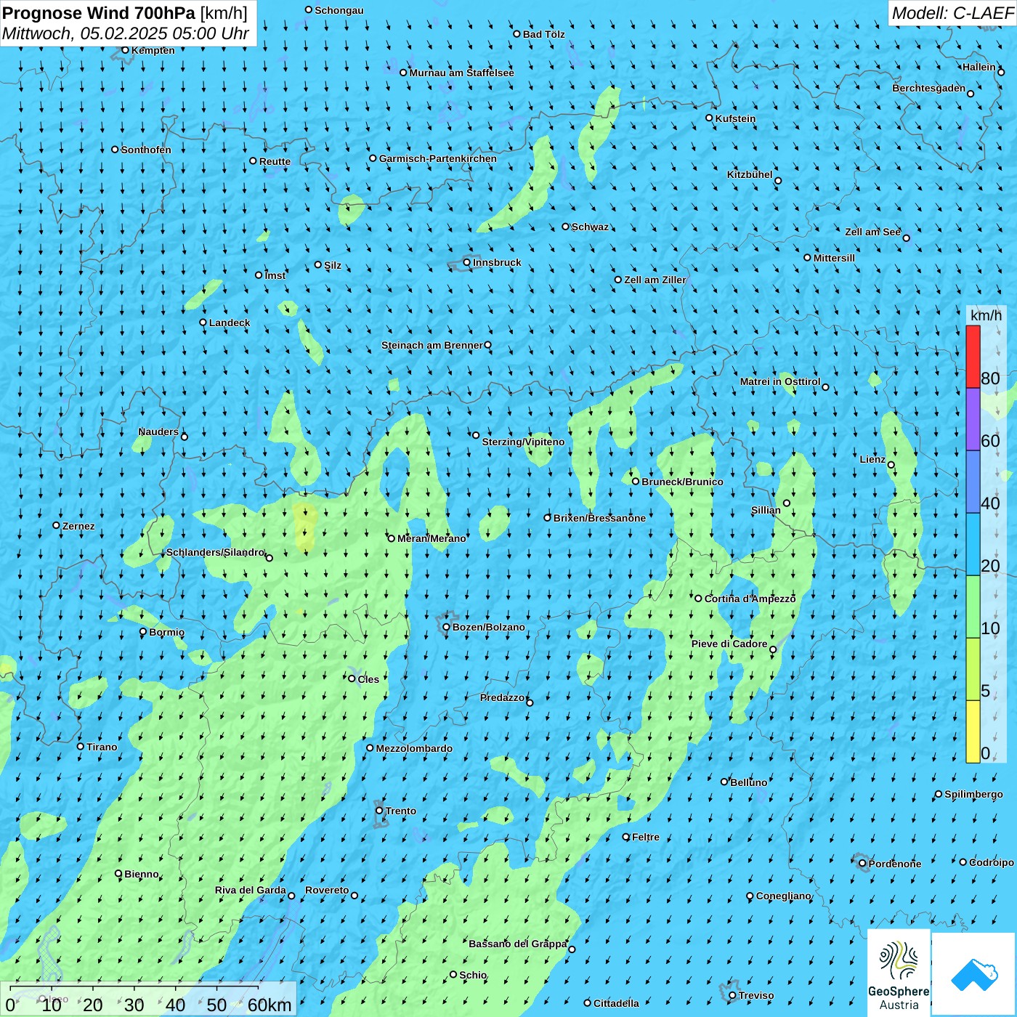Click the 'Berchtesgaden' label

[929, 88]
